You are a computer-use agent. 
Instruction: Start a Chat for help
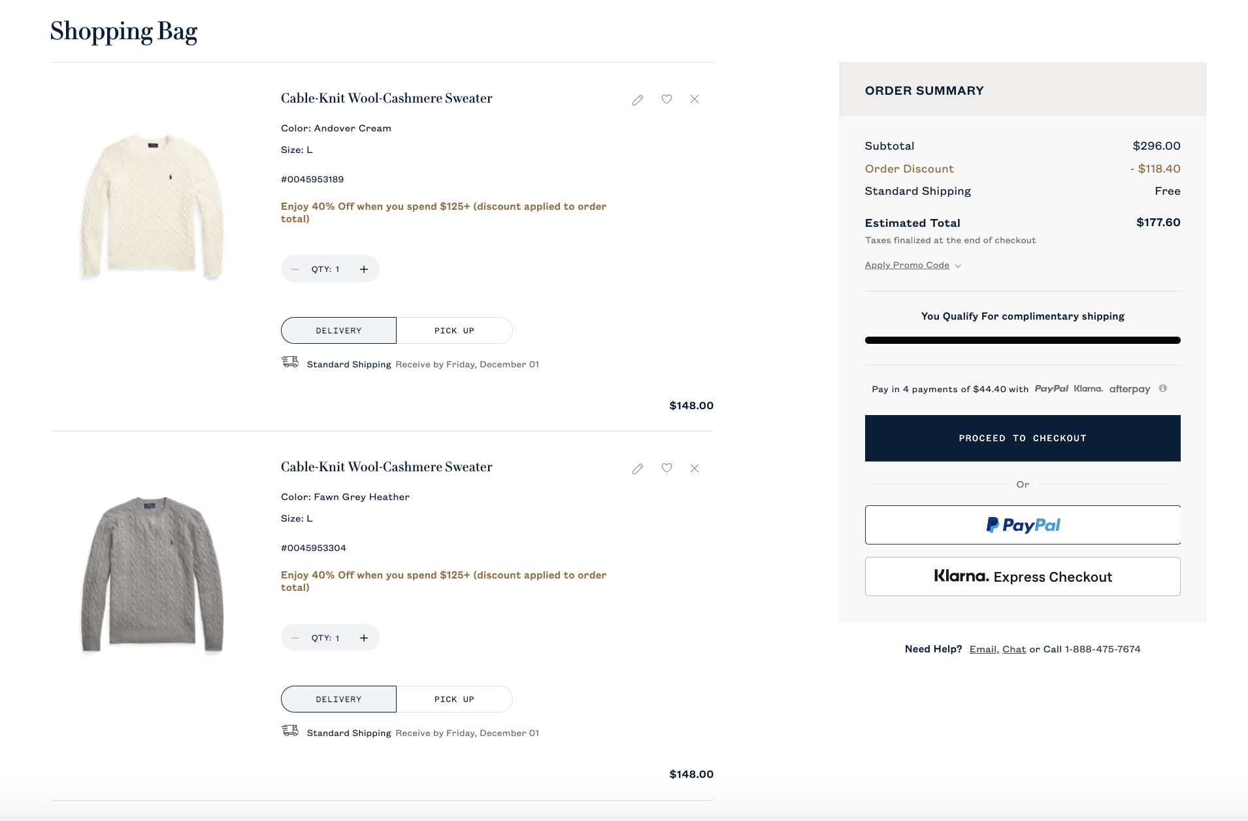(1014, 649)
